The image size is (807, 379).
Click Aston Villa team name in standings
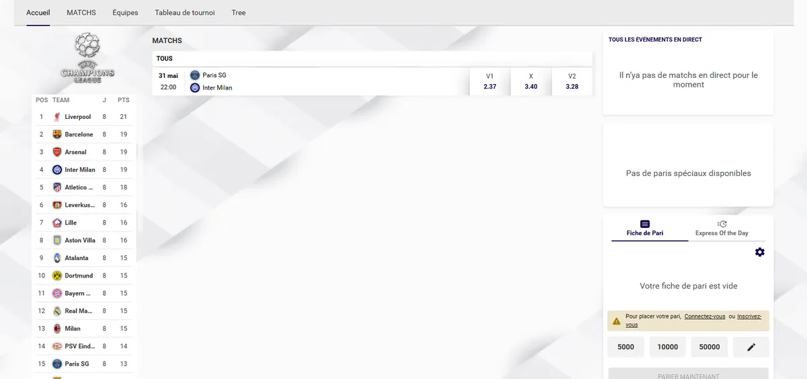point(80,241)
